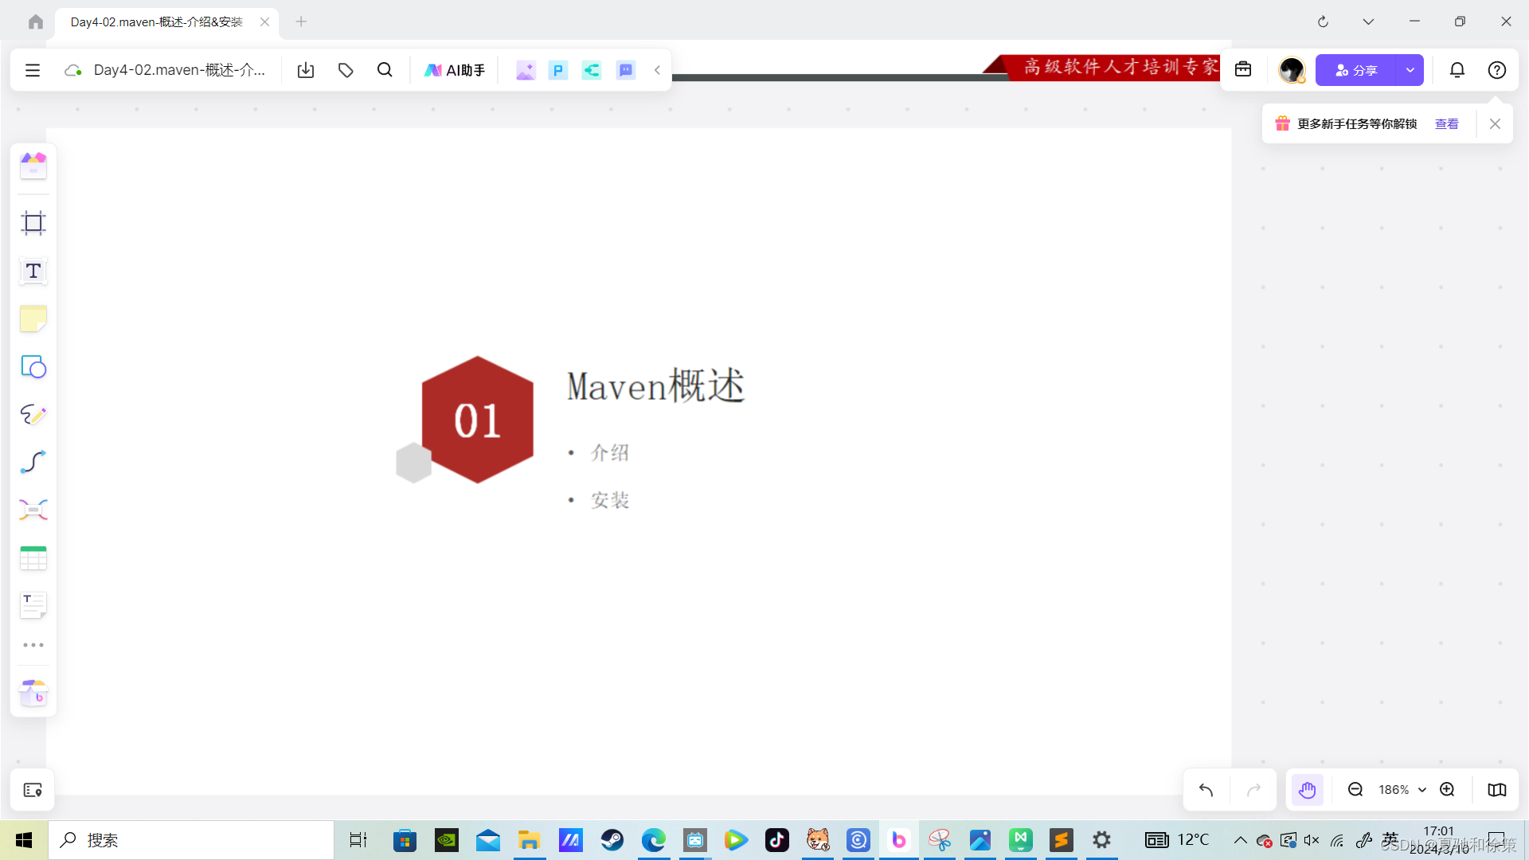Screen dimensions: 1529x860
Task: Open the zoom level 186% dropdown
Action: 1399,789
